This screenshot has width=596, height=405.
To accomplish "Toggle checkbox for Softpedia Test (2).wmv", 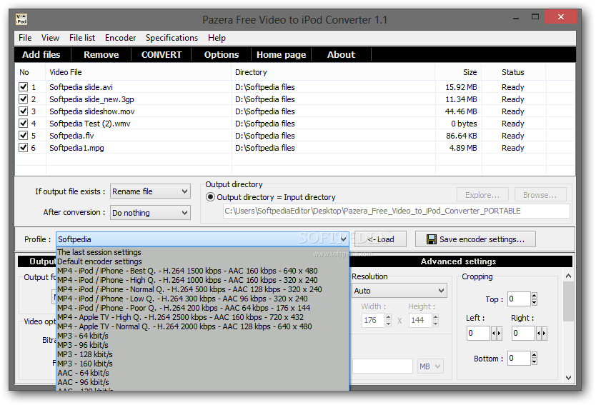I will [x=23, y=123].
